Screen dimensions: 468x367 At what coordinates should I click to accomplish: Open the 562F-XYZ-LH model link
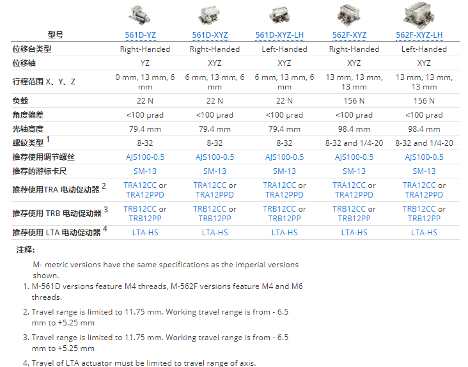coord(419,35)
